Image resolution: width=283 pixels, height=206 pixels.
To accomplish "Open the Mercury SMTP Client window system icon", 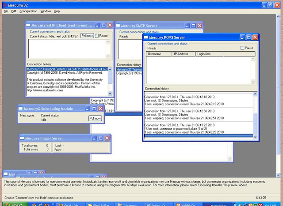I will [x=28, y=25].
